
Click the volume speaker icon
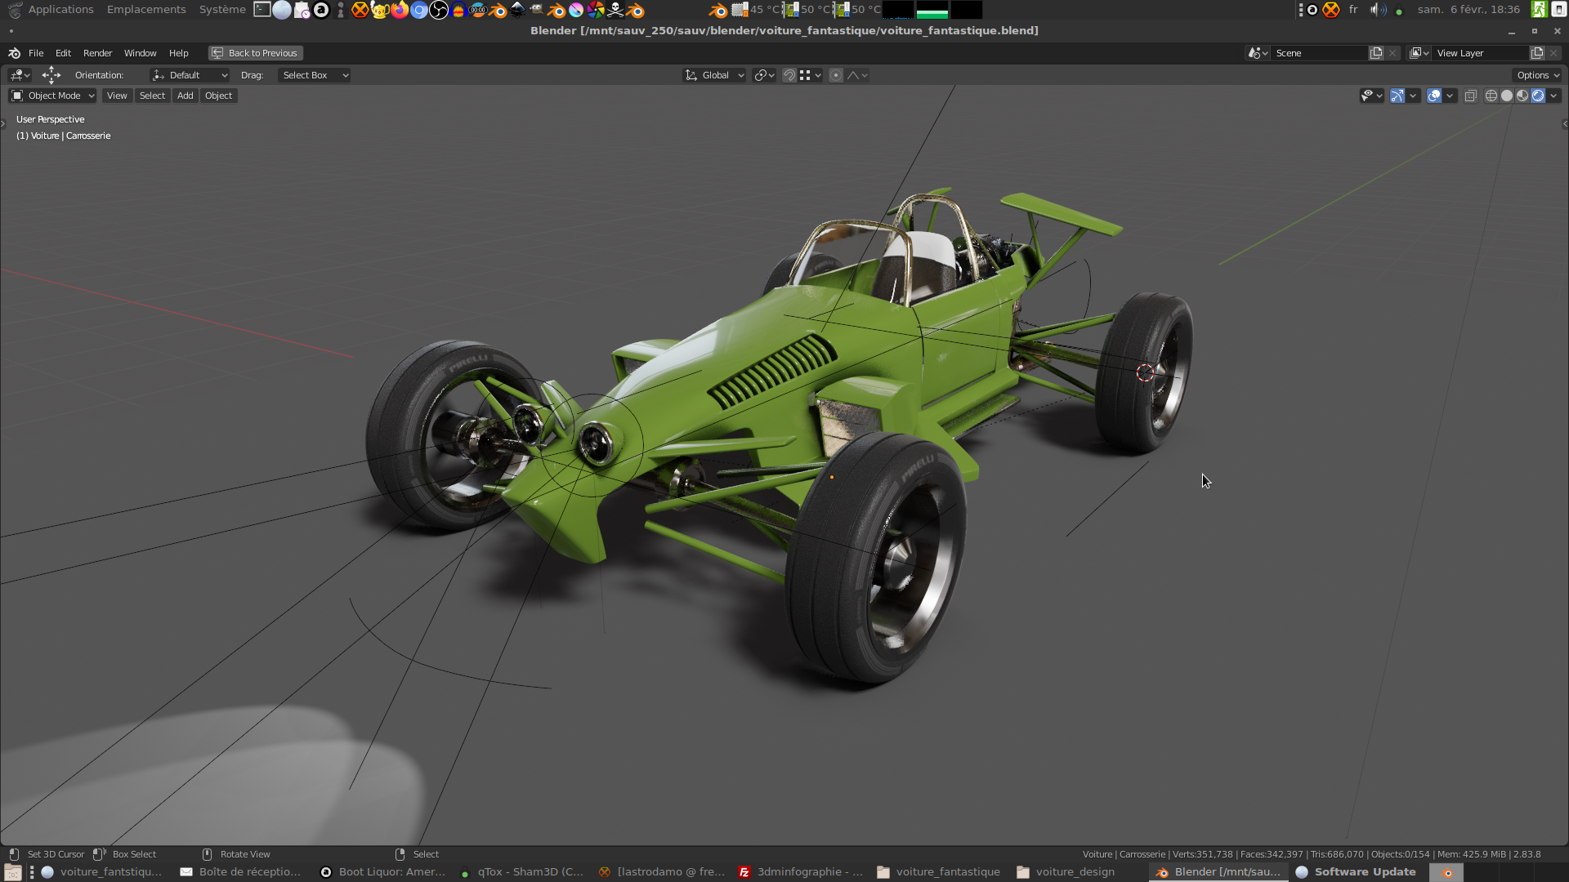pos(1377,10)
